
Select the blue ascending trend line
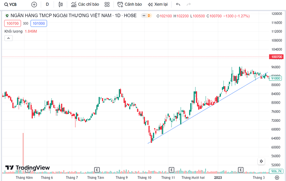coord(208,108)
